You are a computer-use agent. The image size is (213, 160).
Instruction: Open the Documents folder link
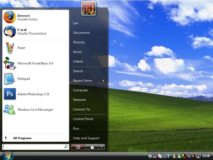(x=81, y=33)
